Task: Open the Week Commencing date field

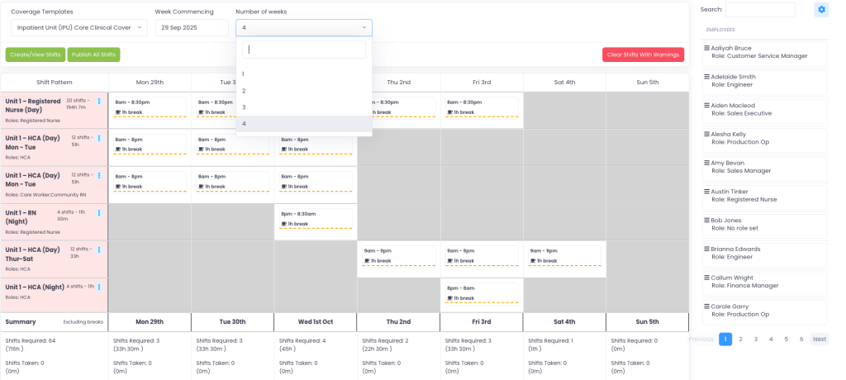Action: [x=192, y=27]
